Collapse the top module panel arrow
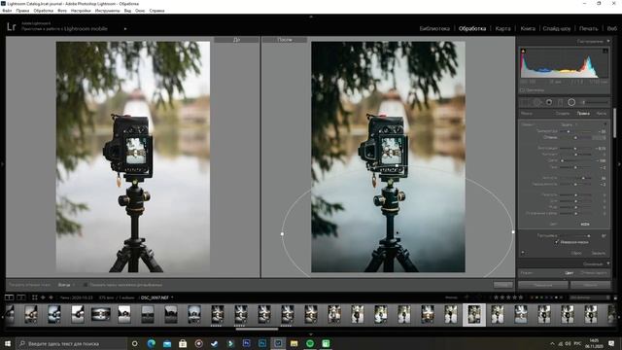Screen dimensions: 622x350 point(311,17)
